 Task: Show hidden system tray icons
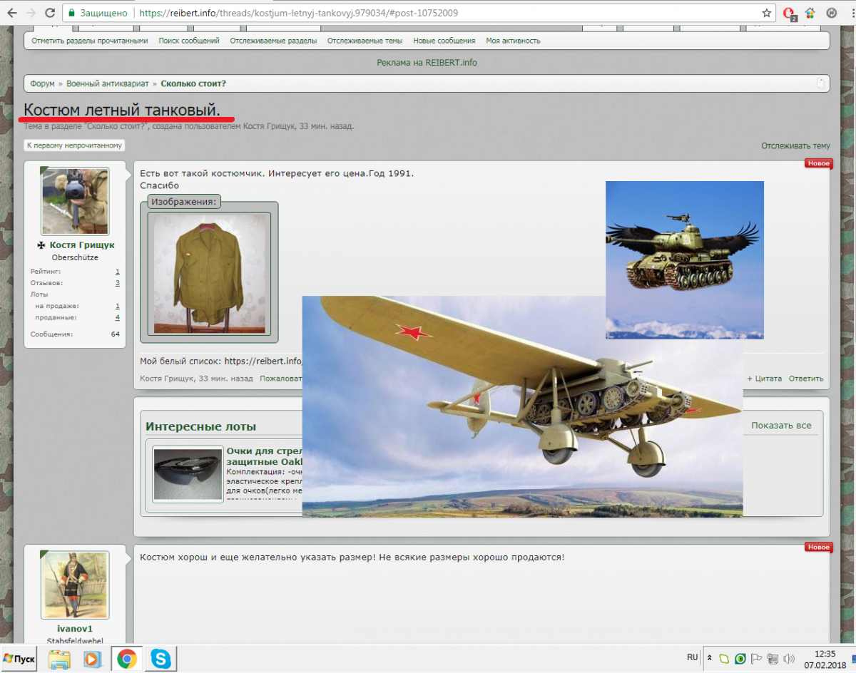point(709,658)
